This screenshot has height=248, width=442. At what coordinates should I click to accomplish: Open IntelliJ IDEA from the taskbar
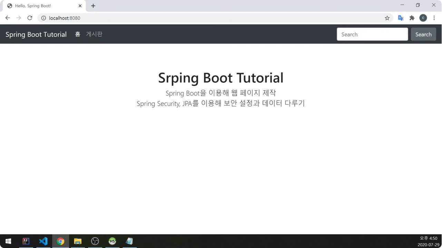click(x=26, y=241)
